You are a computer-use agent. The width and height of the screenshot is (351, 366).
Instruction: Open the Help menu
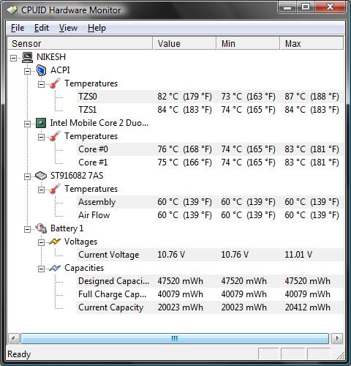(97, 28)
